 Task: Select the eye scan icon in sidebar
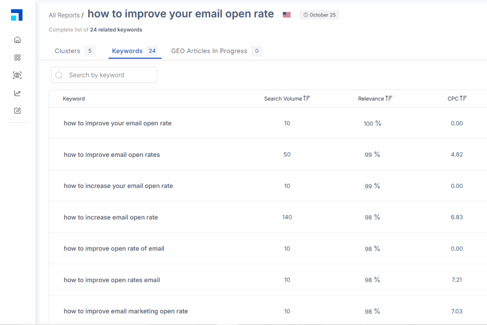(x=18, y=75)
